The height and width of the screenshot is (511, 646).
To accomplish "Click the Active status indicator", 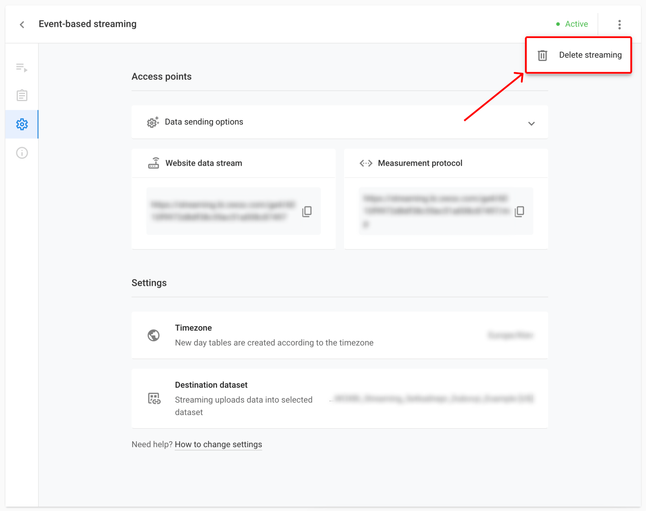I will [572, 24].
